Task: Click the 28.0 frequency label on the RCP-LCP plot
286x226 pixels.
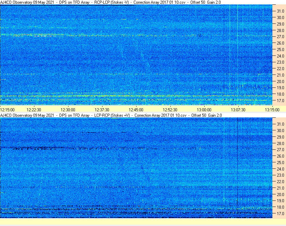Action: (281, 30)
